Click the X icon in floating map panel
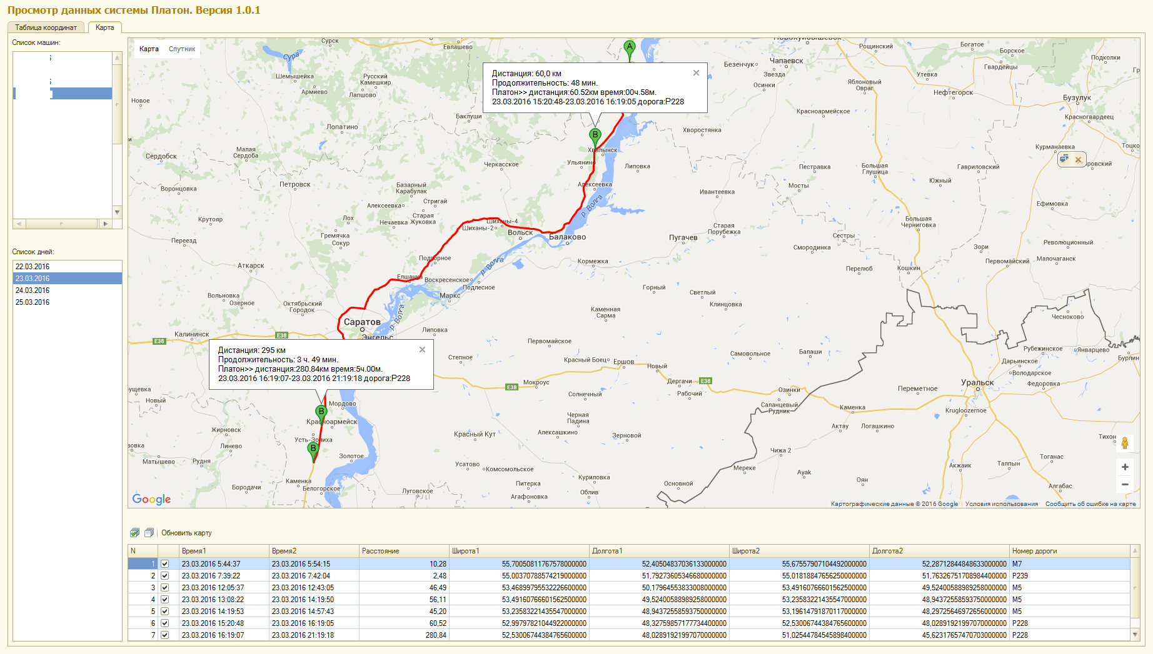This screenshot has height=654, width=1153. pyautogui.click(x=1078, y=160)
